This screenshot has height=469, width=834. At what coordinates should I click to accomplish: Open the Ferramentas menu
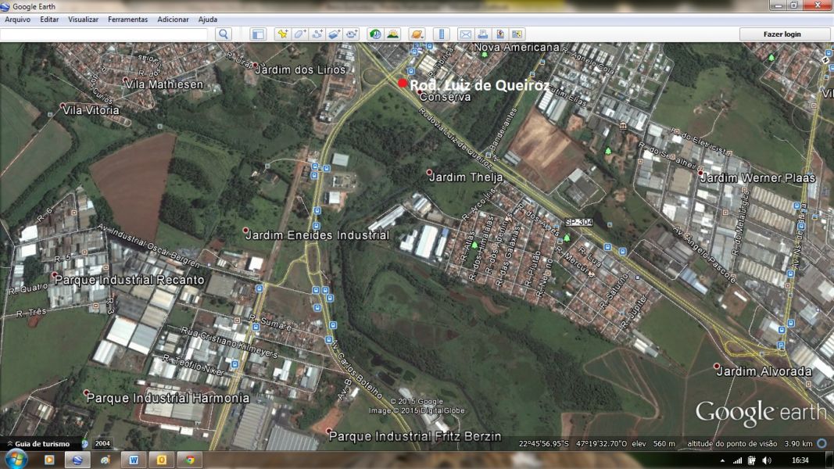click(127, 20)
